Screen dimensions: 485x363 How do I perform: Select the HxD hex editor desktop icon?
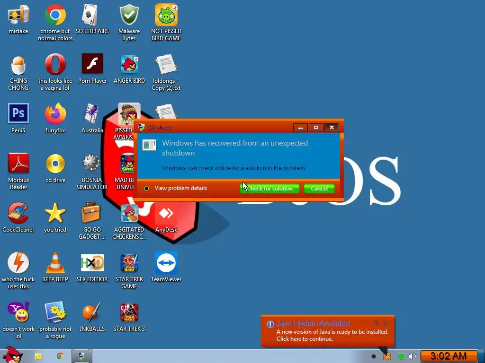(x=92, y=263)
